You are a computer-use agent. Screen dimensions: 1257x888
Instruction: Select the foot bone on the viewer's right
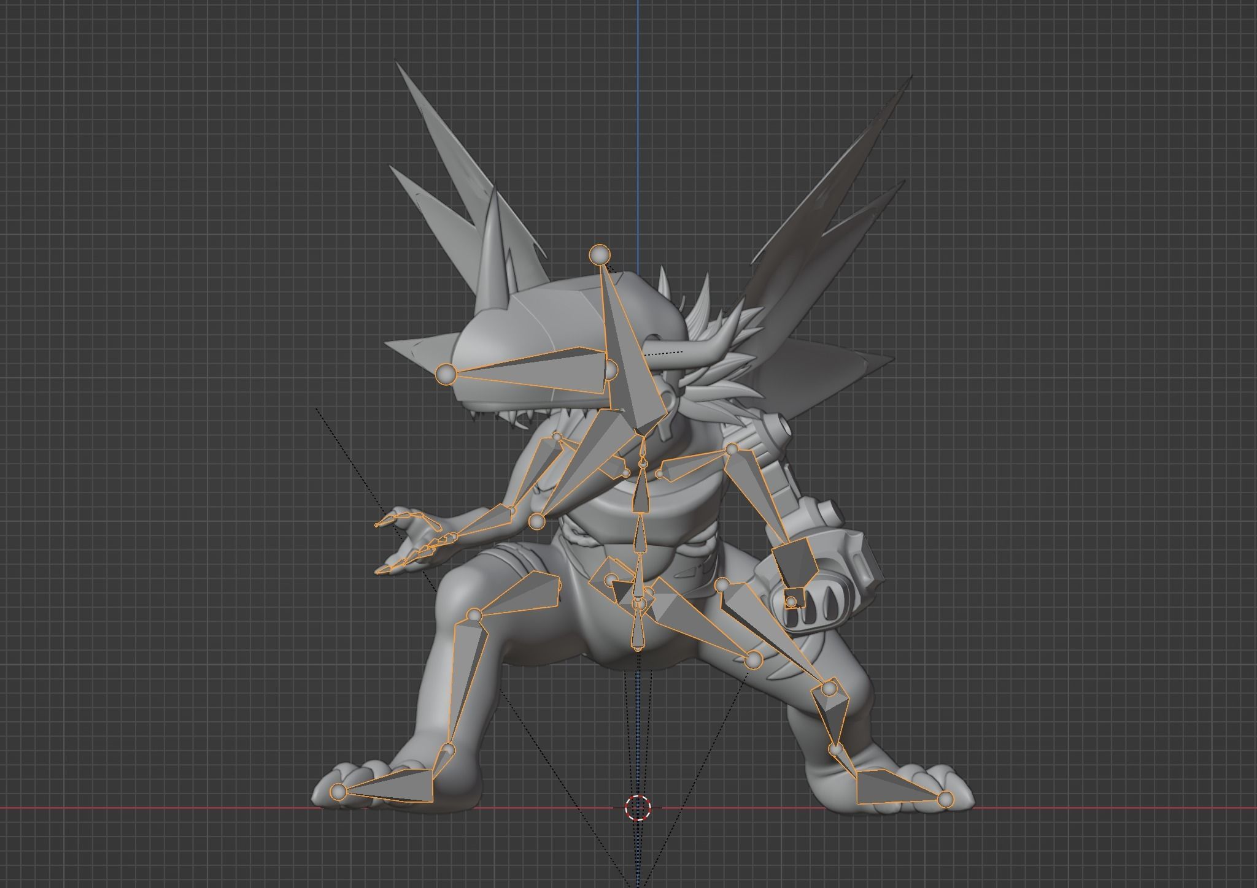tap(896, 787)
